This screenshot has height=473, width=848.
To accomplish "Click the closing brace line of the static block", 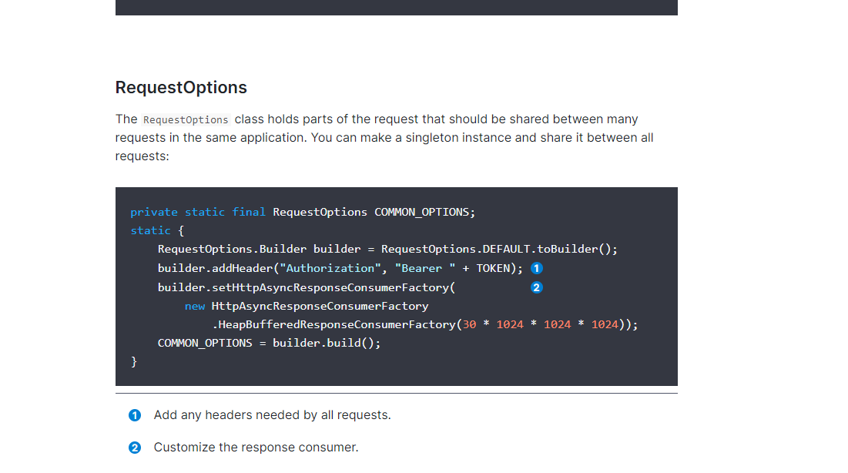I will (x=134, y=361).
